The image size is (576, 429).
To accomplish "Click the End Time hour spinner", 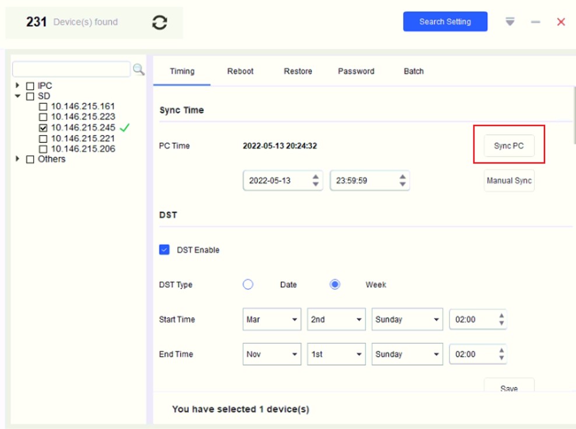I will 501,354.
